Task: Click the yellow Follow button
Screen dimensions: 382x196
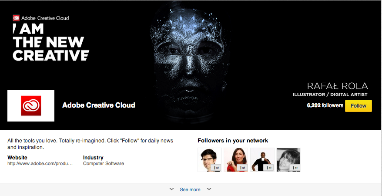Action: tap(359, 106)
